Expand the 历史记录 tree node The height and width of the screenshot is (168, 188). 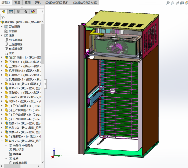tap(2, 26)
